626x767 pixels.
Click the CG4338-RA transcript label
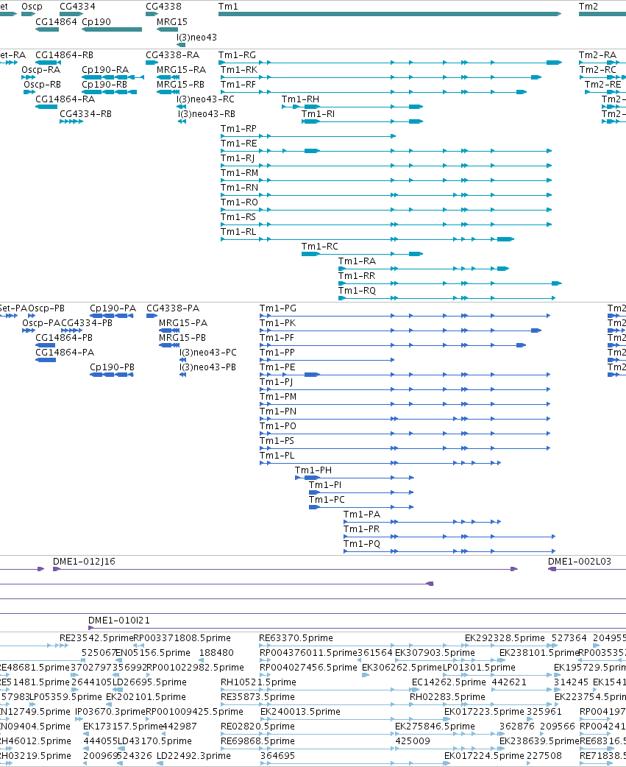pos(173,55)
